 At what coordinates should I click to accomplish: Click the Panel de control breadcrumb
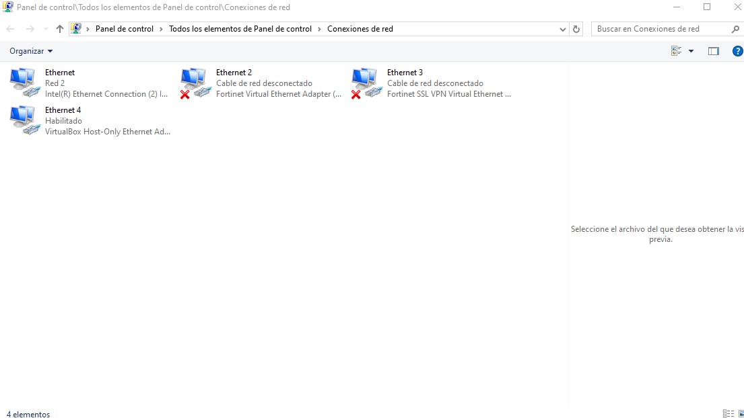(124, 29)
